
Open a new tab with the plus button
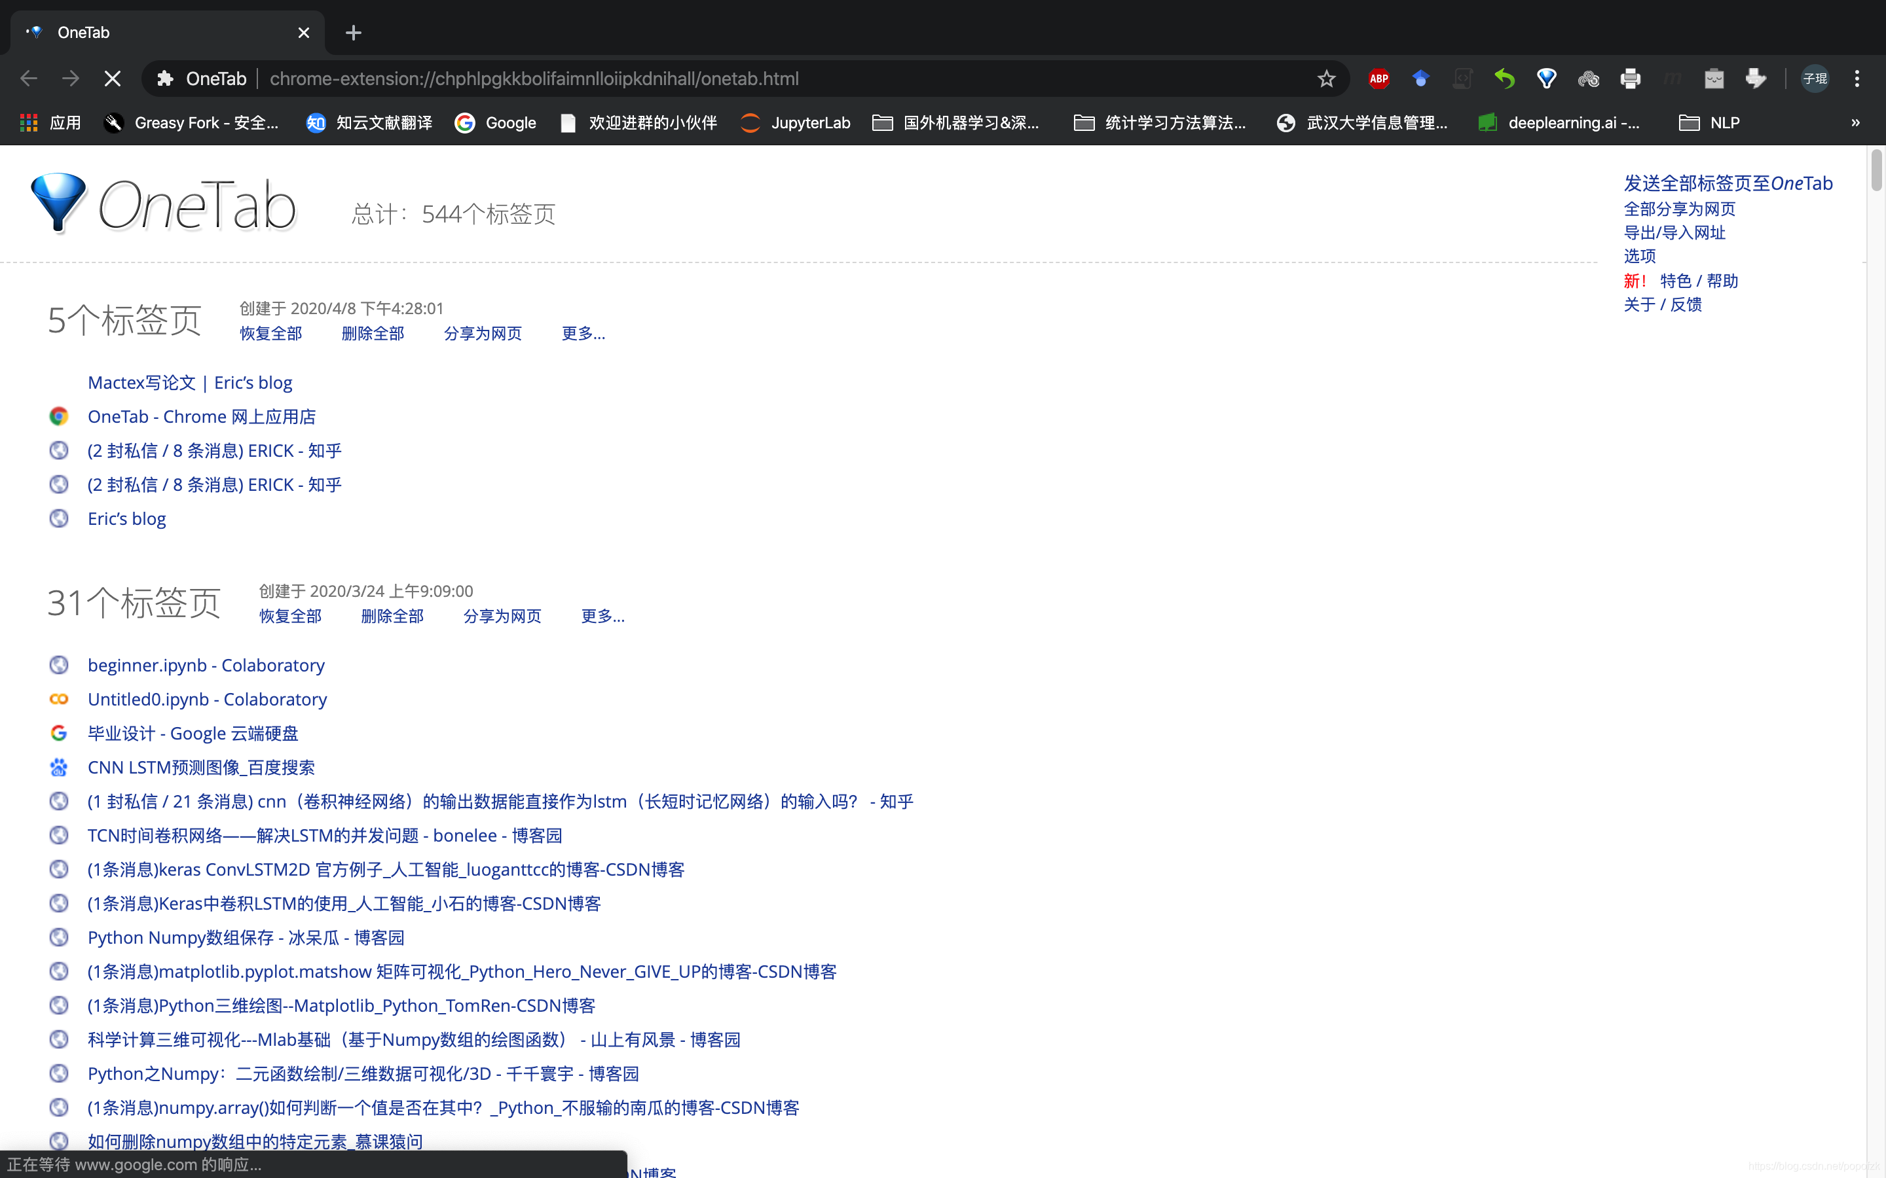tap(353, 32)
